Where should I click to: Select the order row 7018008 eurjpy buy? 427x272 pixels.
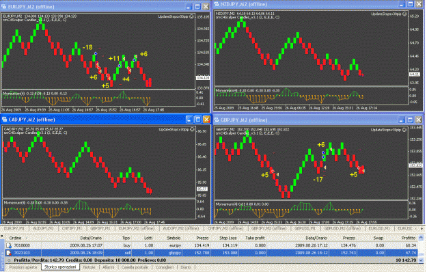coord(212,245)
